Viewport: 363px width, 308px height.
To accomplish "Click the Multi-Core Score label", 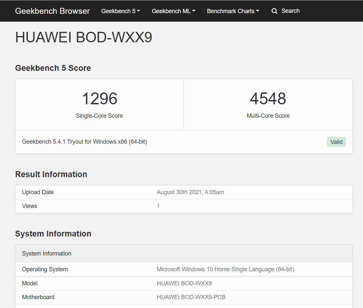I will coord(268,116).
